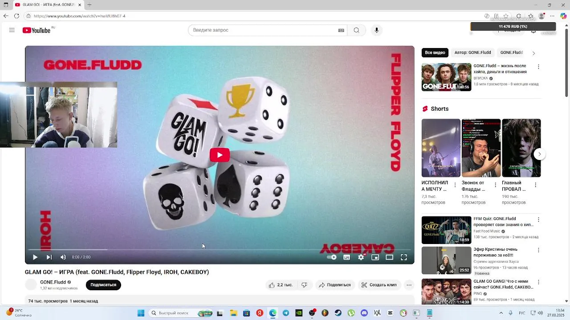Image resolution: width=570 pixels, height=320 pixels.
Task: Open Discord from the taskbar
Action: click(364, 313)
